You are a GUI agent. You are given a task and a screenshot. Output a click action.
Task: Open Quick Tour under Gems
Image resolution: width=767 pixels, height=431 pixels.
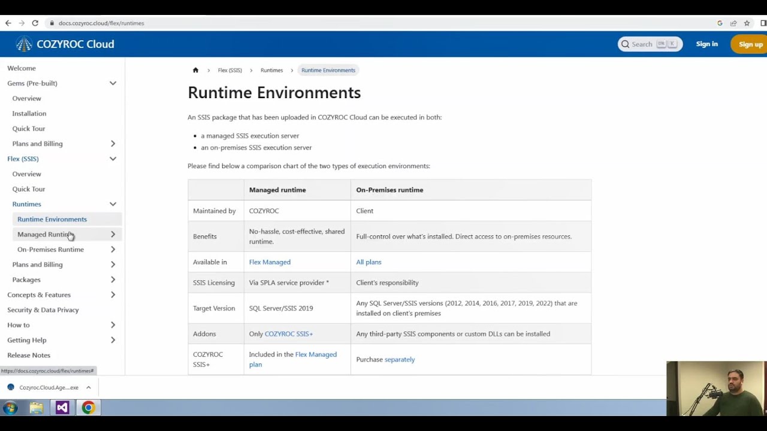(x=29, y=129)
